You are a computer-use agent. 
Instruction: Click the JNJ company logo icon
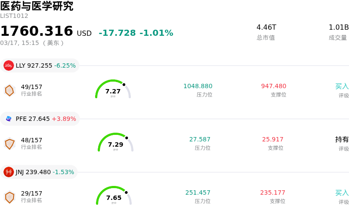point(9,172)
